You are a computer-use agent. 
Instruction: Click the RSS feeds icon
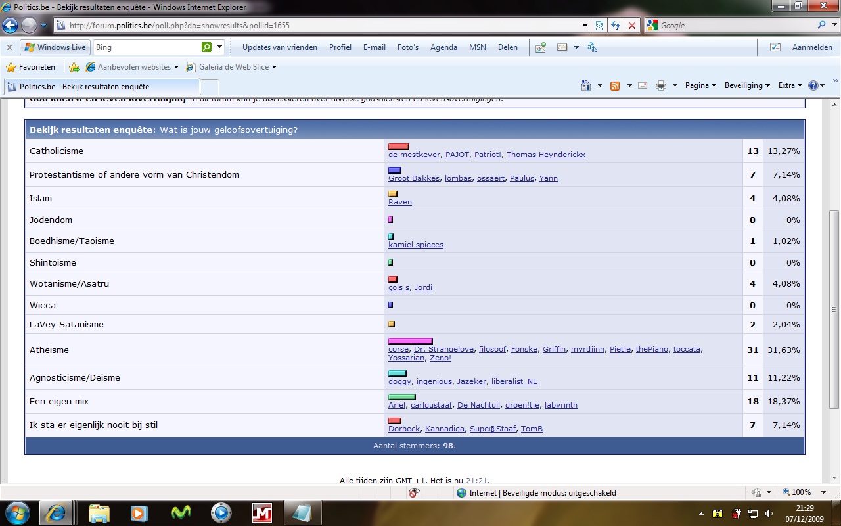point(615,85)
